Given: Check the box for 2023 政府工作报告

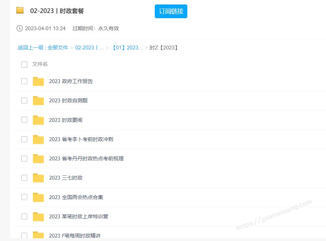Looking at the screenshot, I should point(24,81).
